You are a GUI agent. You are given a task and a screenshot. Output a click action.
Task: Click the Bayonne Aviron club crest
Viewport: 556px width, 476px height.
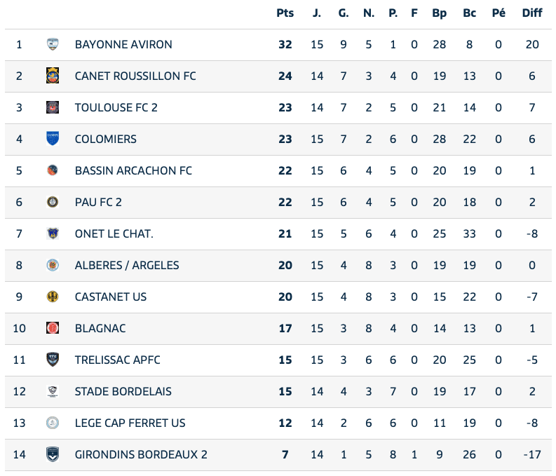click(x=53, y=44)
